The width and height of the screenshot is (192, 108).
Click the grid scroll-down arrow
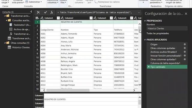click(140, 85)
